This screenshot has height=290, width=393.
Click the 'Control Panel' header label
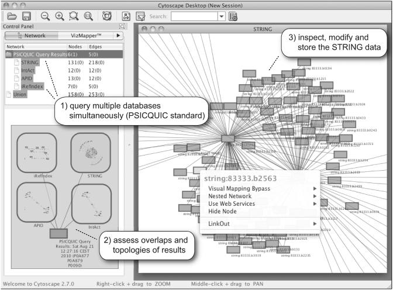pyautogui.click(x=18, y=26)
